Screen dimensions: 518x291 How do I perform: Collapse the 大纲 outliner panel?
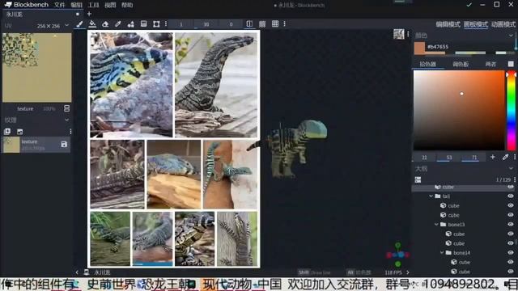click(511, 168)
